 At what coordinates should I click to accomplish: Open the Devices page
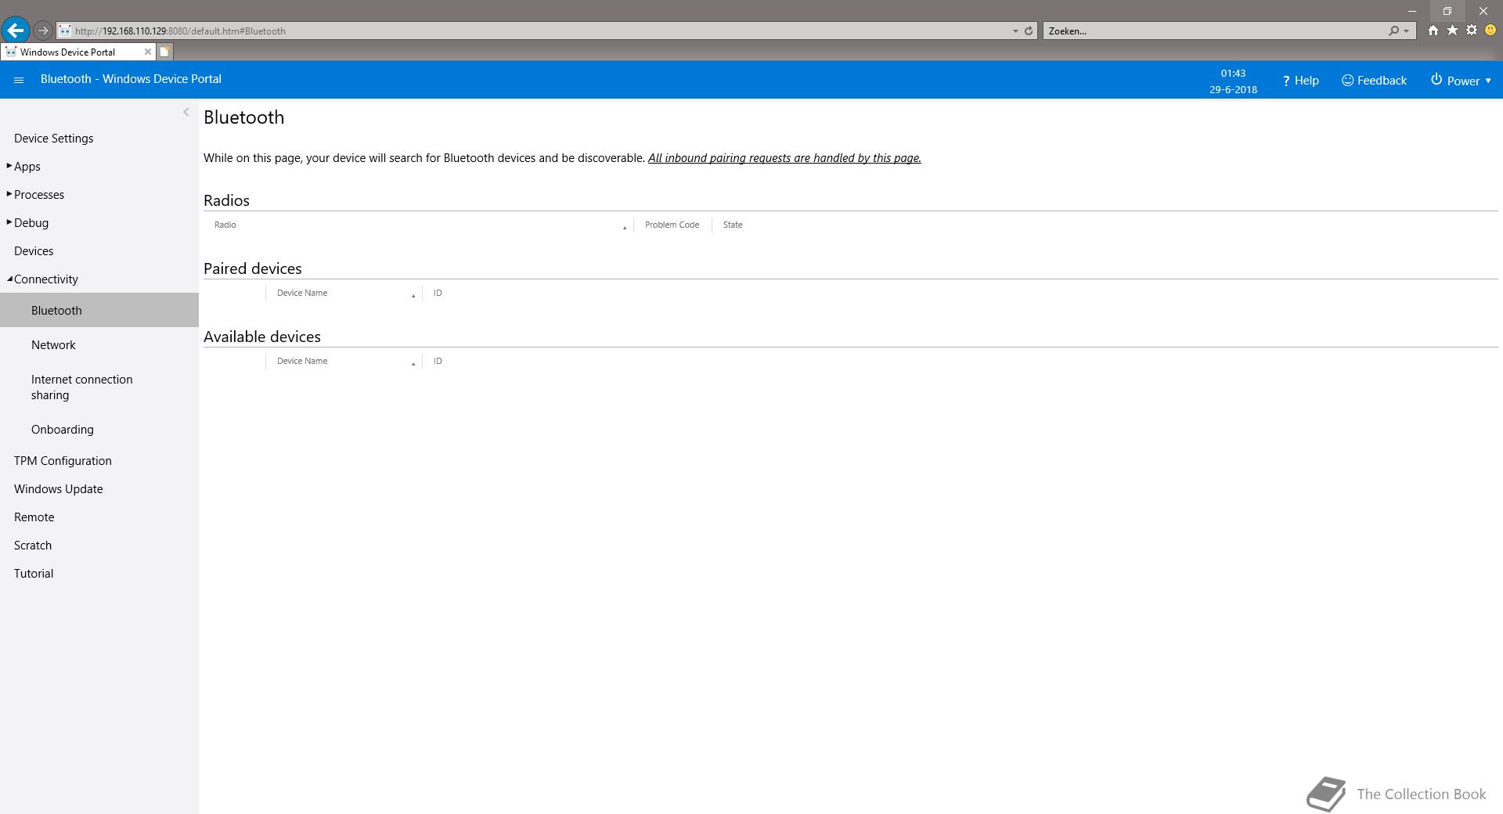(x=34, y=251)
